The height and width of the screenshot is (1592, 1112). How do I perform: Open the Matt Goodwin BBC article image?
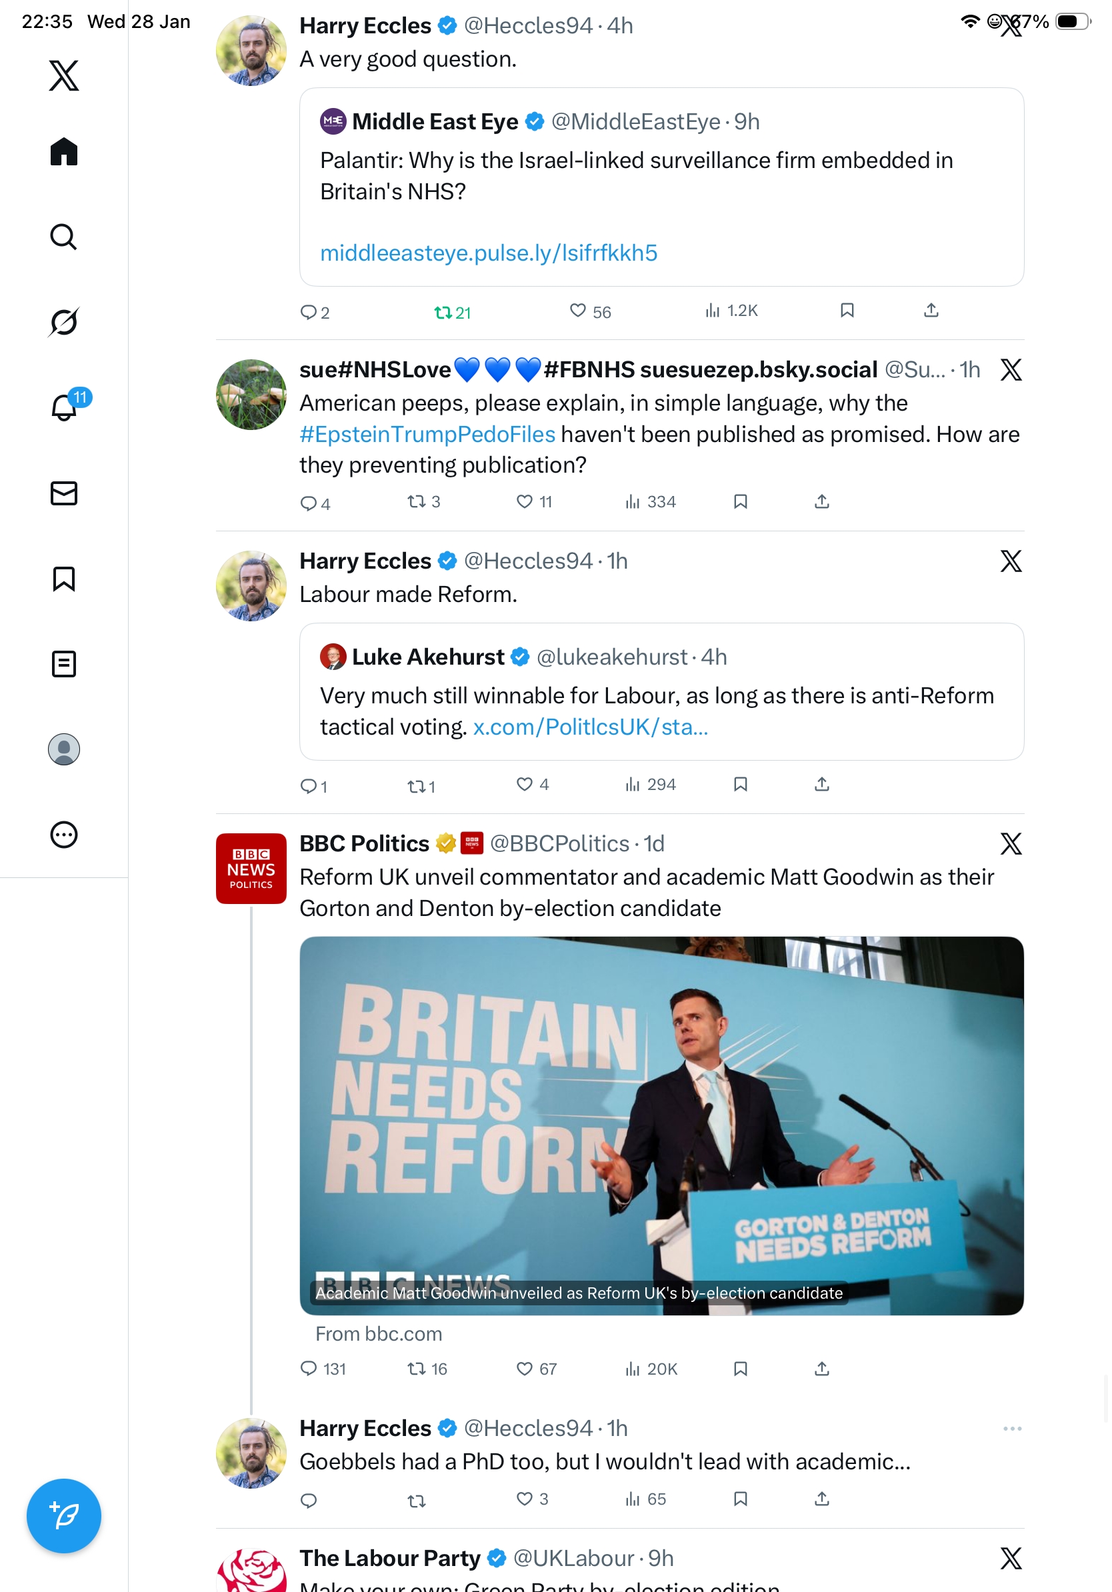661,1125
